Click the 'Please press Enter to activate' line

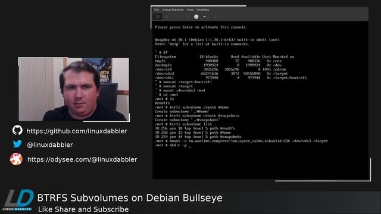(x=201, y=27)
